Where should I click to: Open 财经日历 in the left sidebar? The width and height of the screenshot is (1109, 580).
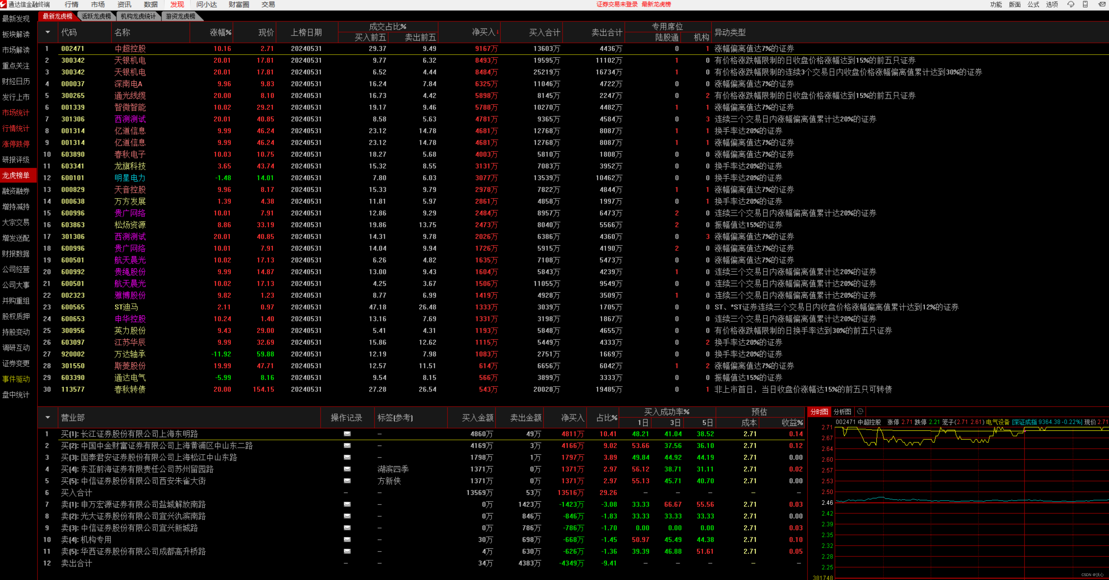[x=16, y=81]
